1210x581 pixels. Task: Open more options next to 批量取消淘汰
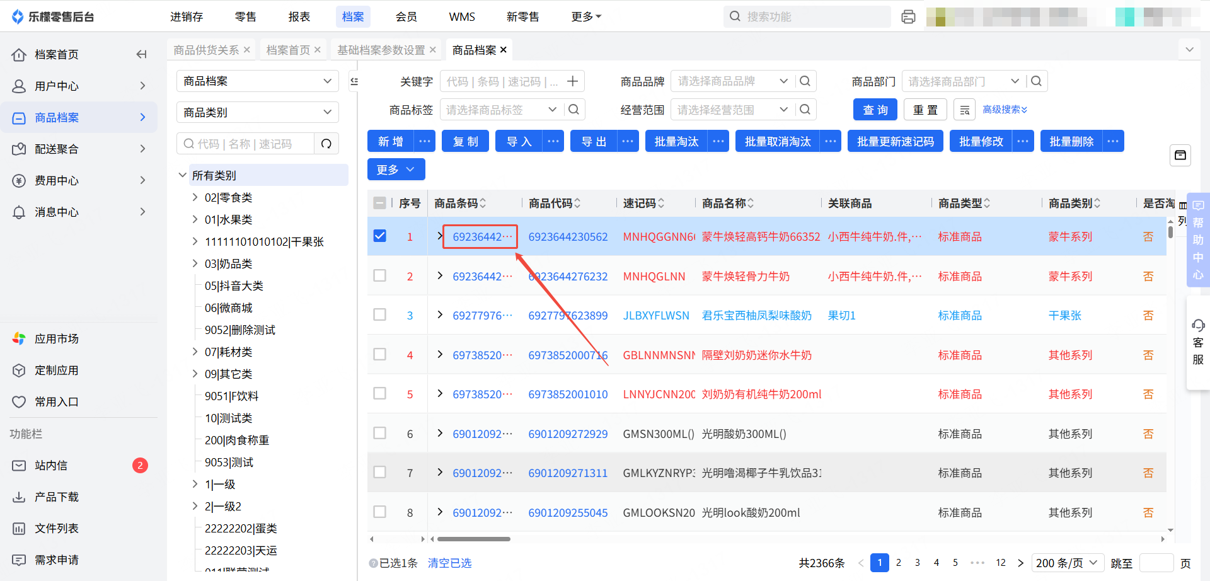coord(831,141)
